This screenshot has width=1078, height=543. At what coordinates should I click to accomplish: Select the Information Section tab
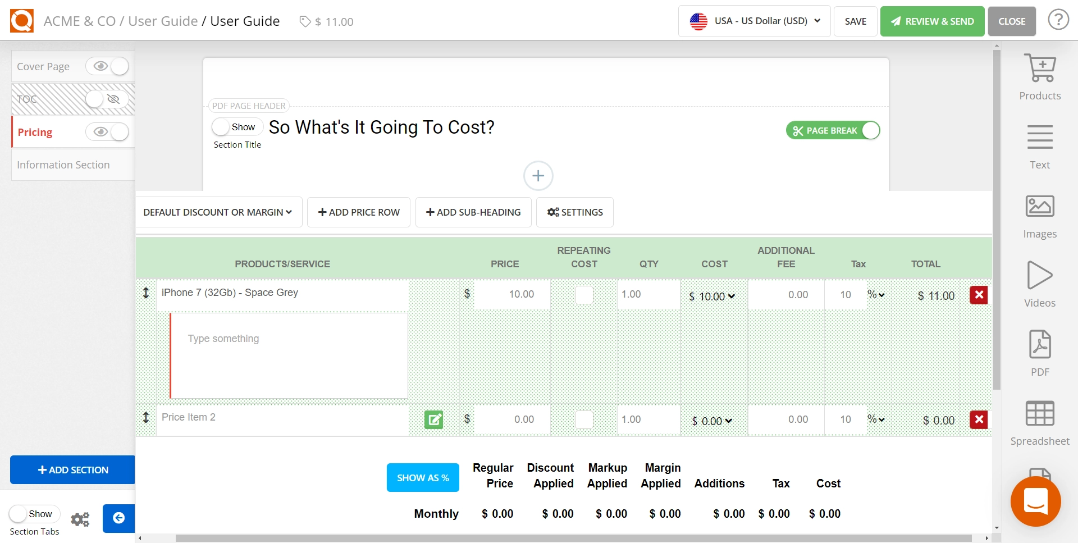(63, 165)
